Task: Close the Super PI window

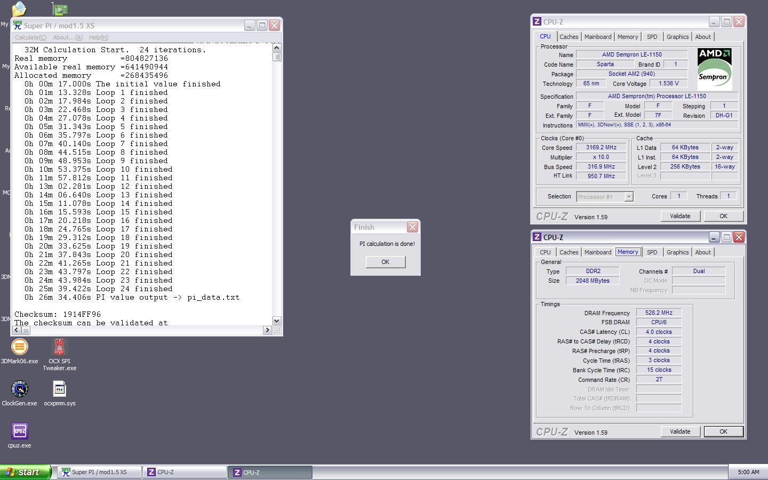Action: [x=274, y=25]
